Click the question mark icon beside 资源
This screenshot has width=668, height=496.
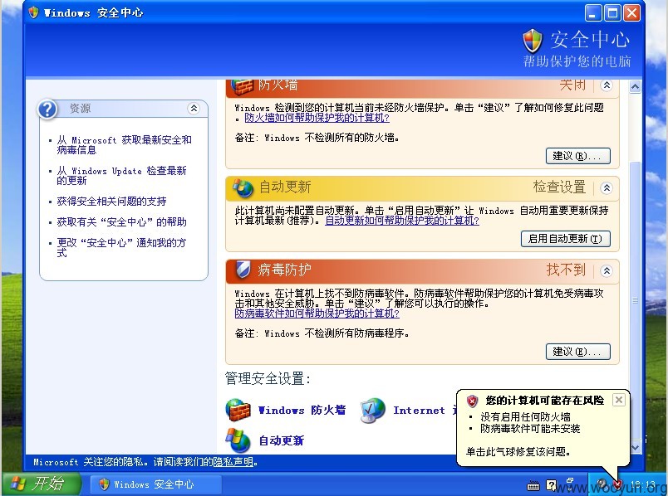tap(47, 109)
